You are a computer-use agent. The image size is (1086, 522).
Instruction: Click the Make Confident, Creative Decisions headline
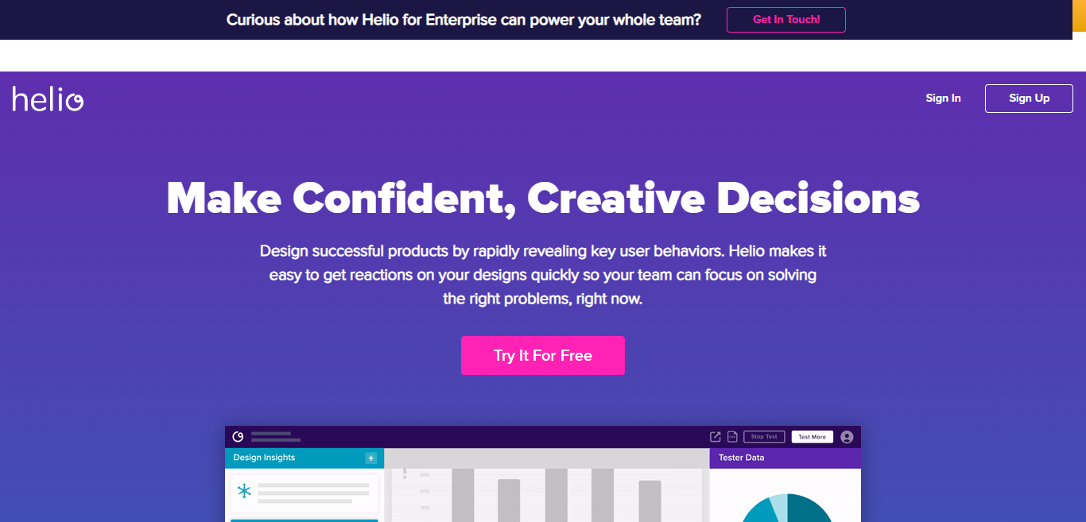tap(543, 199)
